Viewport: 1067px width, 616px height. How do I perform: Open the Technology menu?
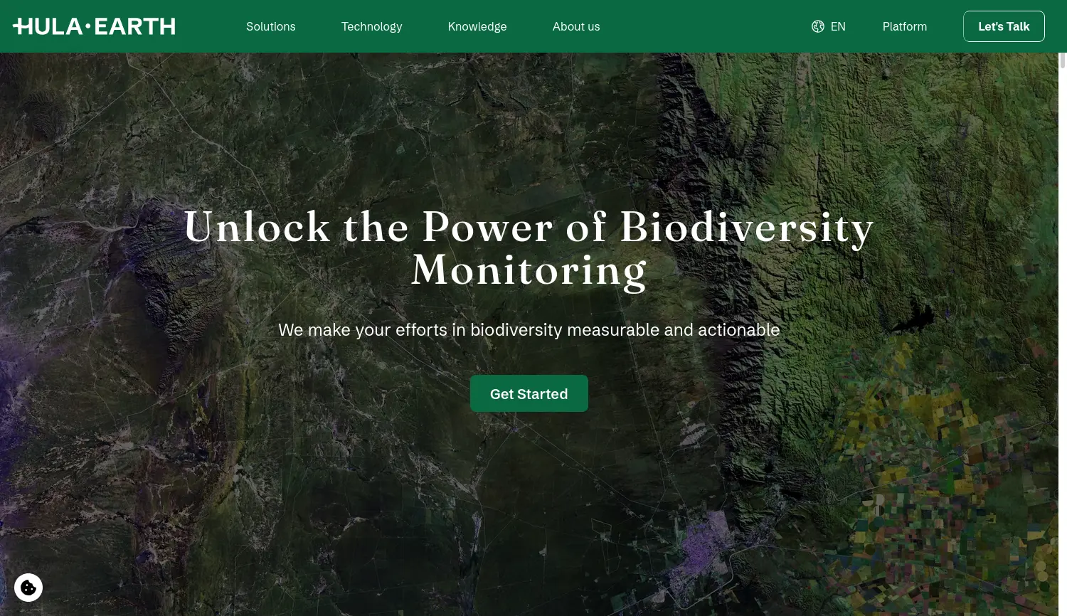pos(371,26)
